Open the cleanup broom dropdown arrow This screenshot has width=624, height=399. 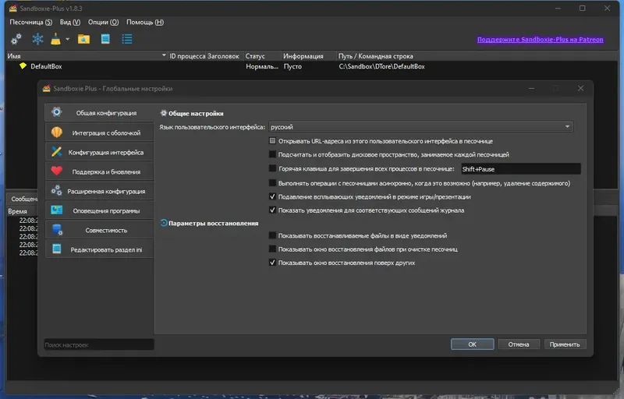point(67,39)
